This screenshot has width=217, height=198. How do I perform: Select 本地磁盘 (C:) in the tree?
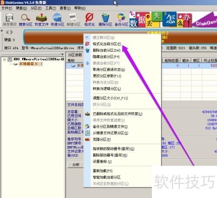[30, 64]
